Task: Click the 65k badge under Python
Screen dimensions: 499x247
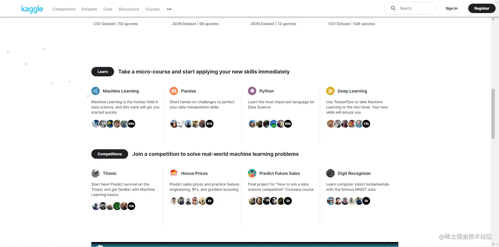Action: coord(288,124)
